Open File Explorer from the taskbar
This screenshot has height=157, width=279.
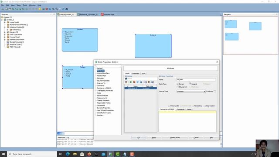click(x=75, y=154)
